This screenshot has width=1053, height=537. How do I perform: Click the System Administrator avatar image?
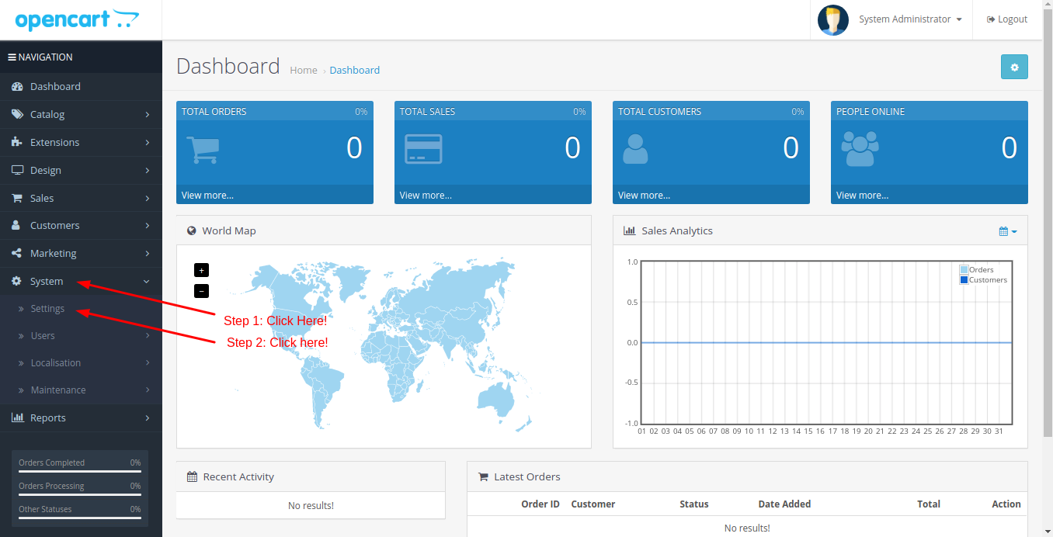pyautogui.click(x=833, y=19)
